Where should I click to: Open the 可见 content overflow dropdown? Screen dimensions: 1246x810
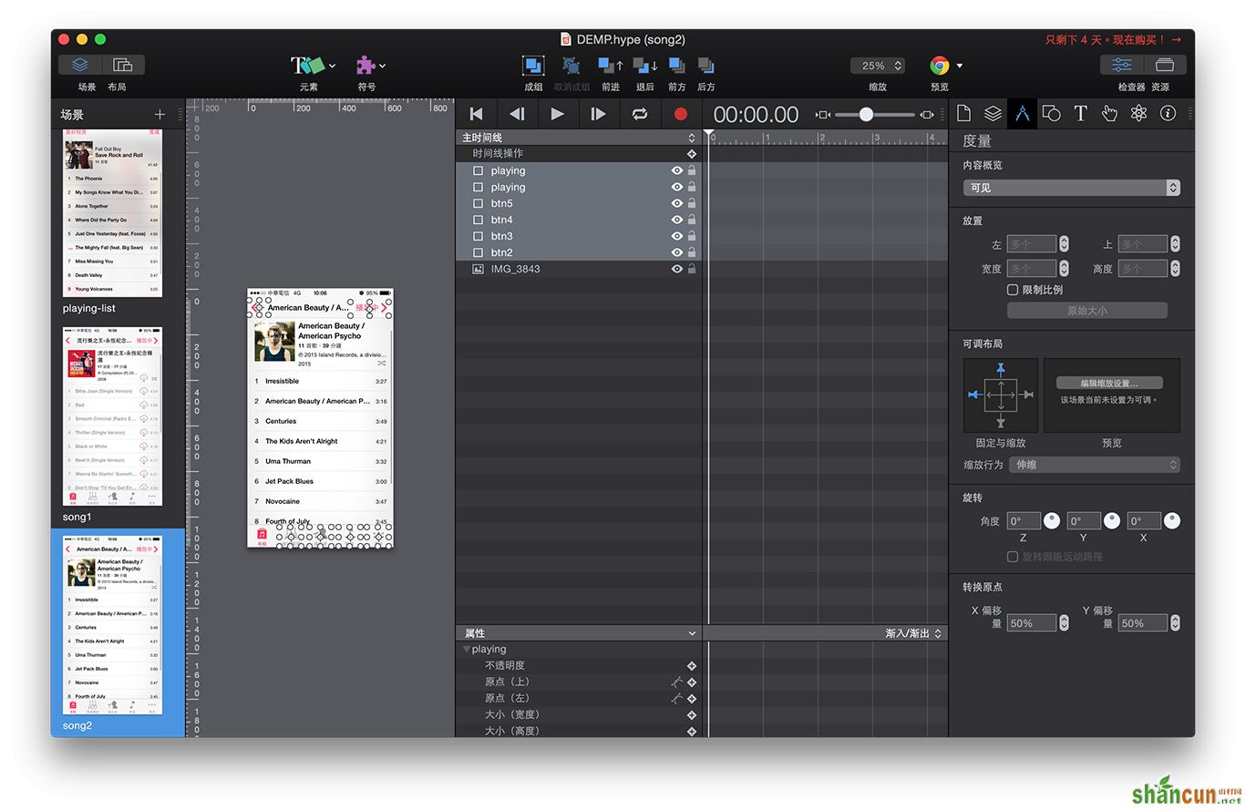pyautogui.click(x=1072, y=188)
